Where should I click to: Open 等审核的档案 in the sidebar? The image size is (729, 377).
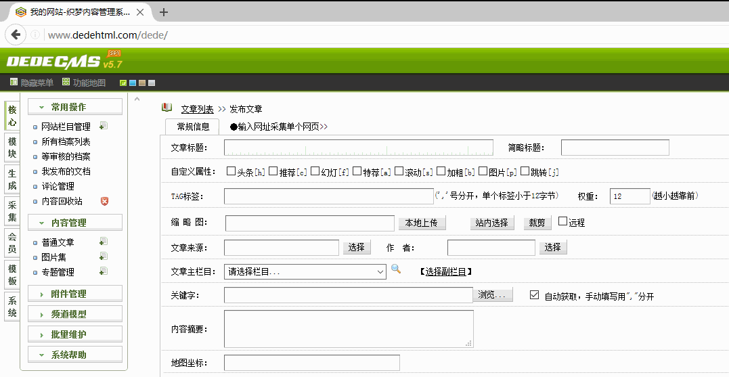click(66, 156)
